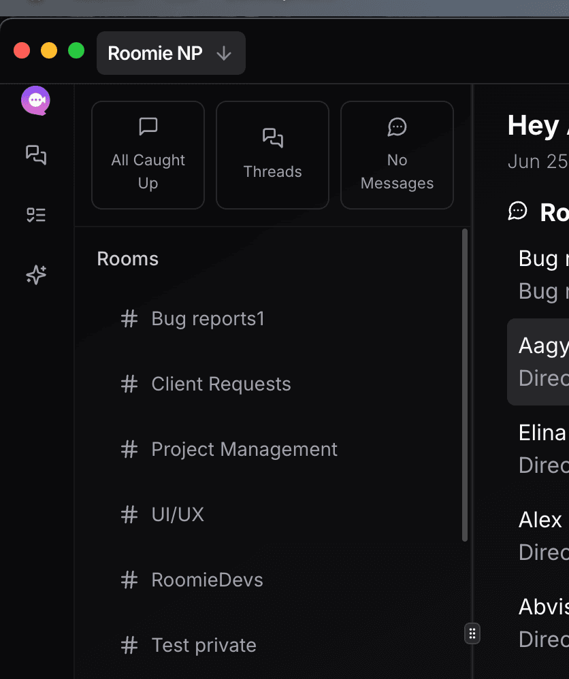Select the Alex direct message entry
The width and height of the screenshot is (569, 679).
click(538, 536)
